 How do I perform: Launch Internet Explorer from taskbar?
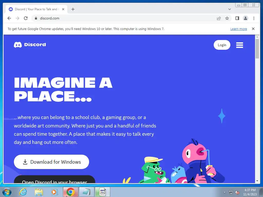click(23, 192)
